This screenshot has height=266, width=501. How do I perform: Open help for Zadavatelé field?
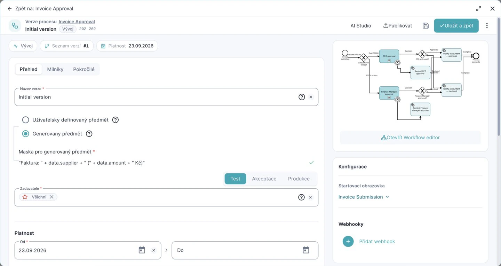click(x=302, y=197)
